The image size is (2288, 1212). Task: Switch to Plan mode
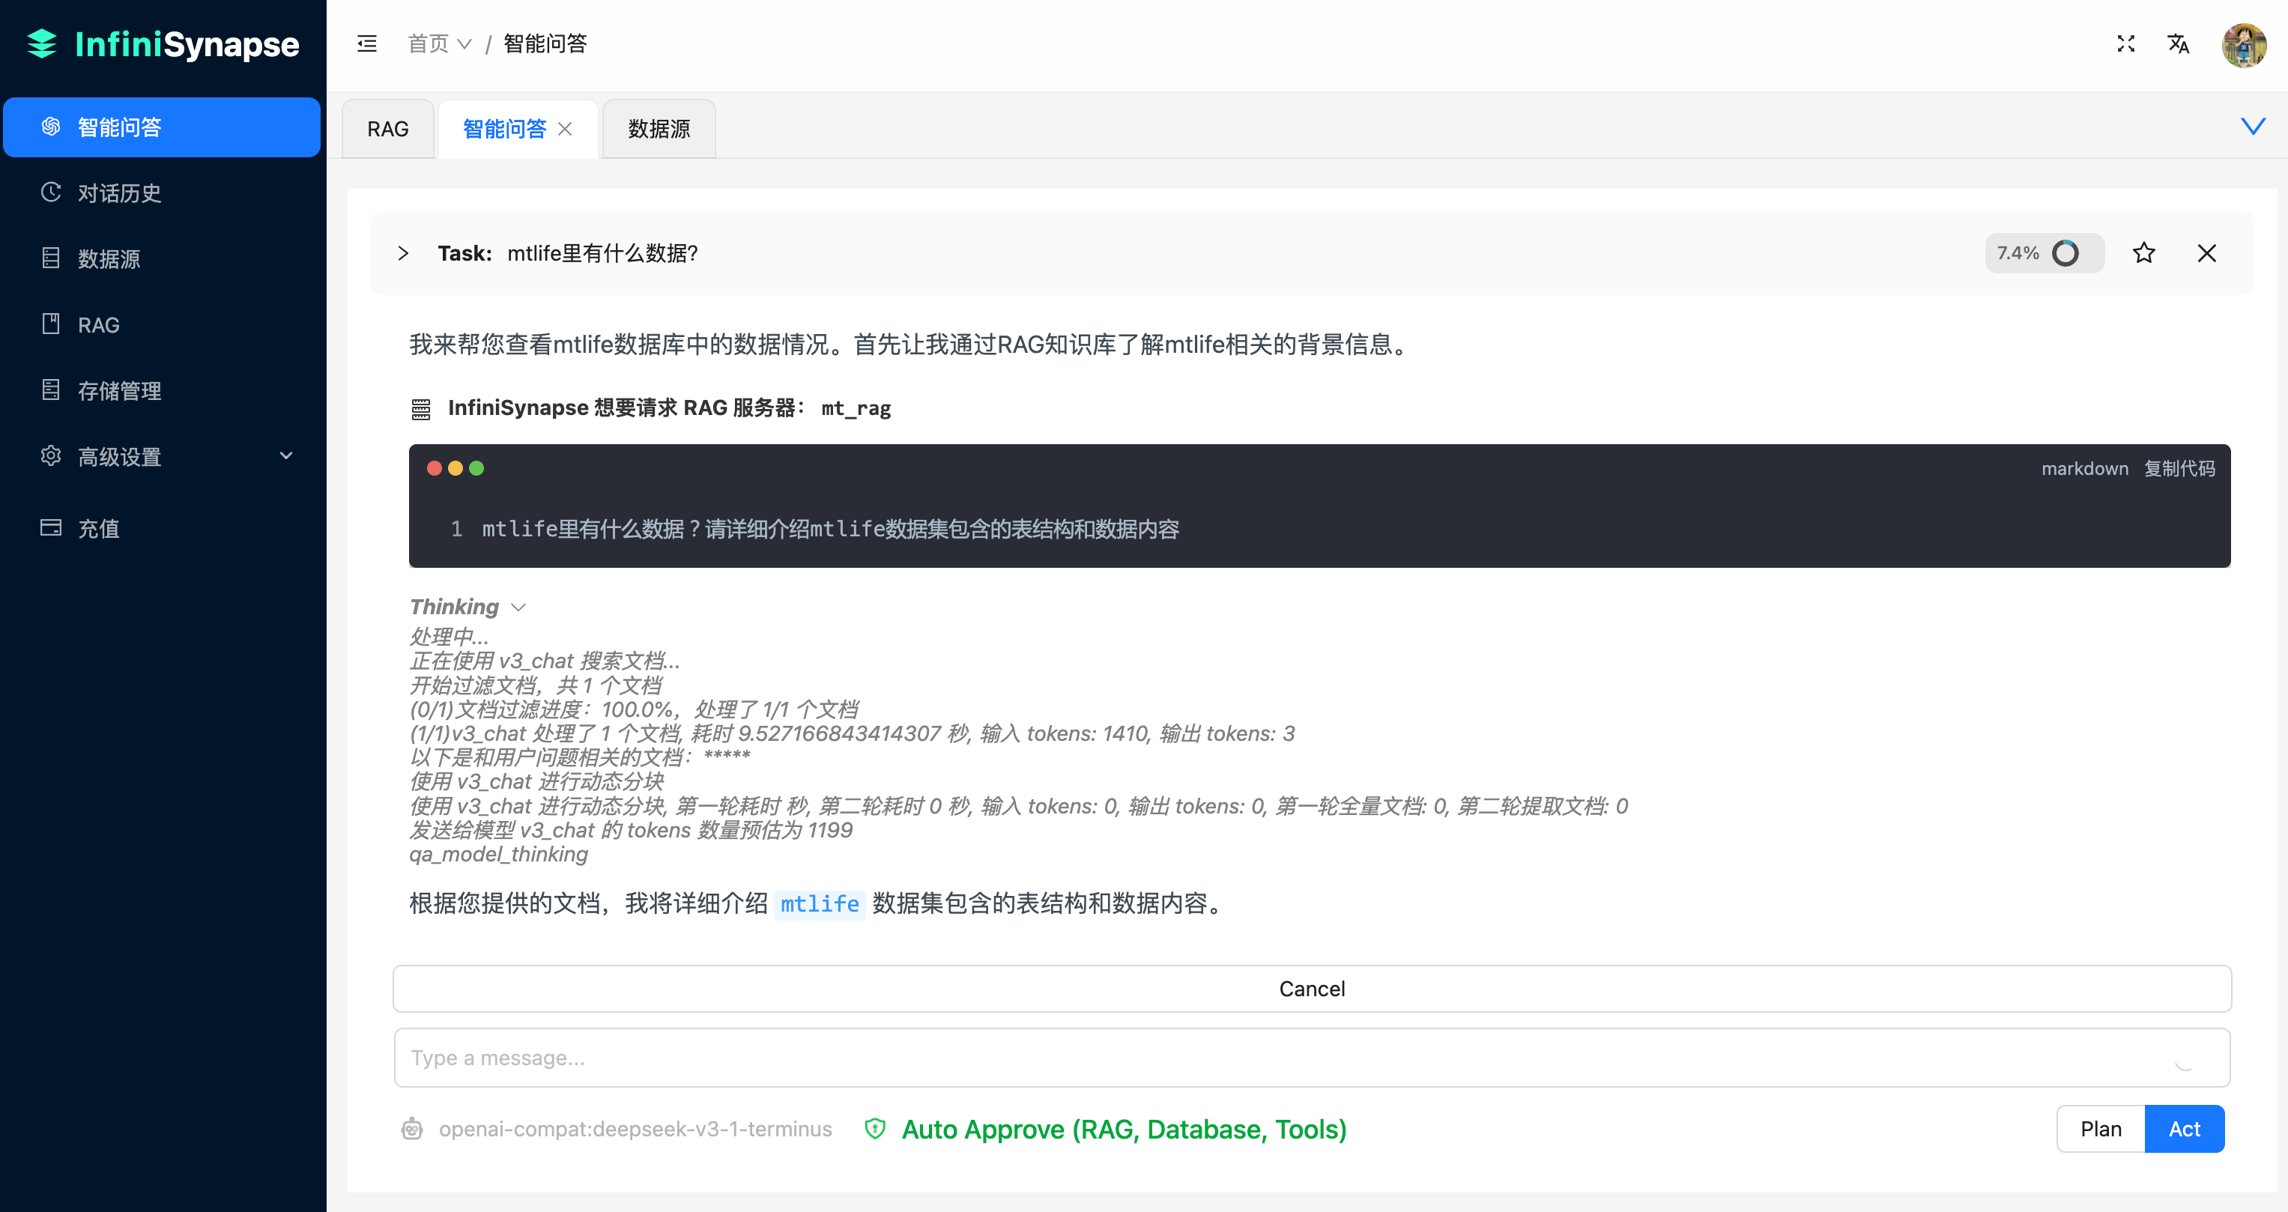[2100, 1129]
